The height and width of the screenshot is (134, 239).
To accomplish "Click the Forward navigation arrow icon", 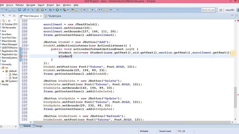I will [x=114, y=10].
